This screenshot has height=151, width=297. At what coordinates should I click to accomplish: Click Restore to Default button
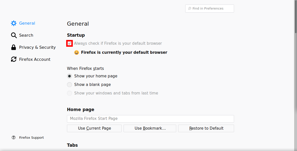tap(206, 128)
